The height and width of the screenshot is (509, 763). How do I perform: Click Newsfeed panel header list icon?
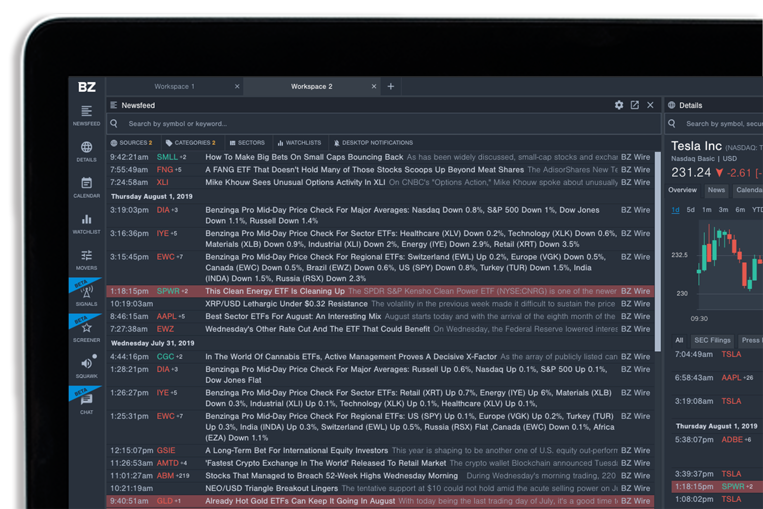(x=114, y=105)
